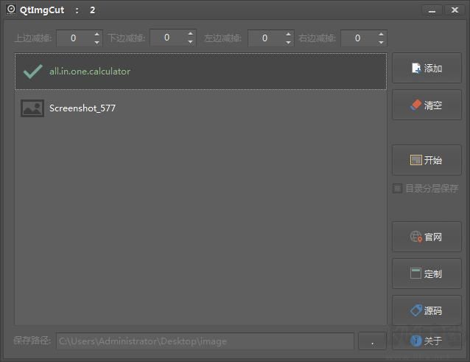
Task: Click the 清空 (Clear) eraser icon button
Action: point(427,105)
